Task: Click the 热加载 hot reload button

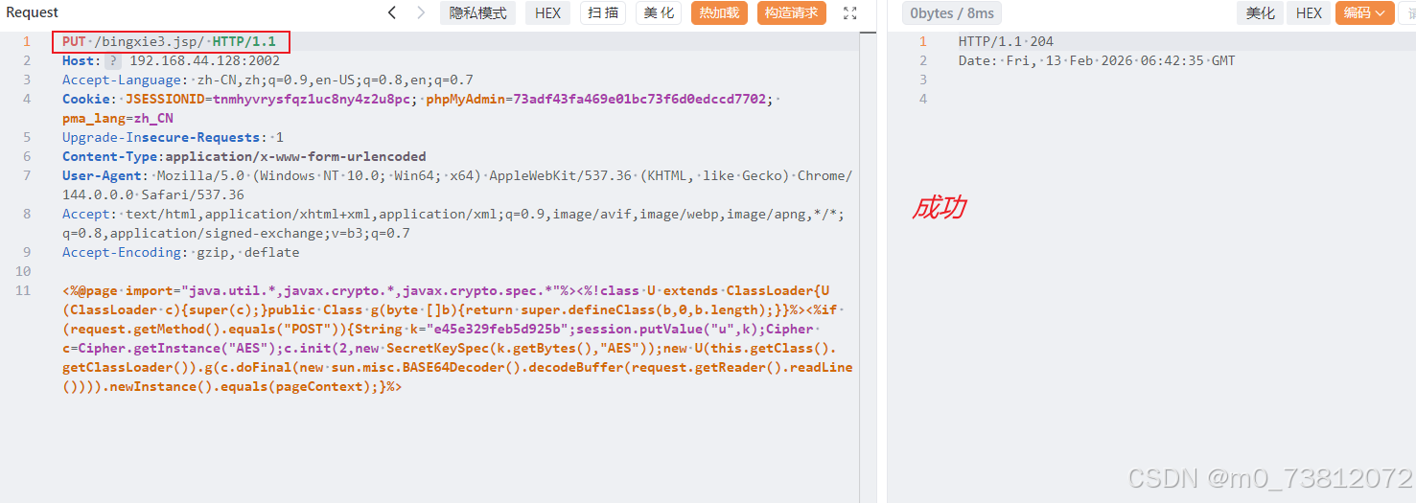Action: tap(719, 12)
